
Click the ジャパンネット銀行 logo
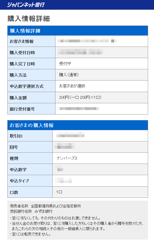coord(26,5)
